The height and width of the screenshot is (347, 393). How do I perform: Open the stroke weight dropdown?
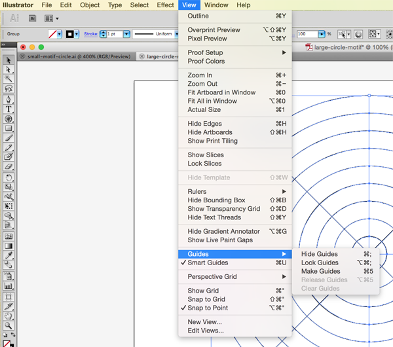coord(126,34)
